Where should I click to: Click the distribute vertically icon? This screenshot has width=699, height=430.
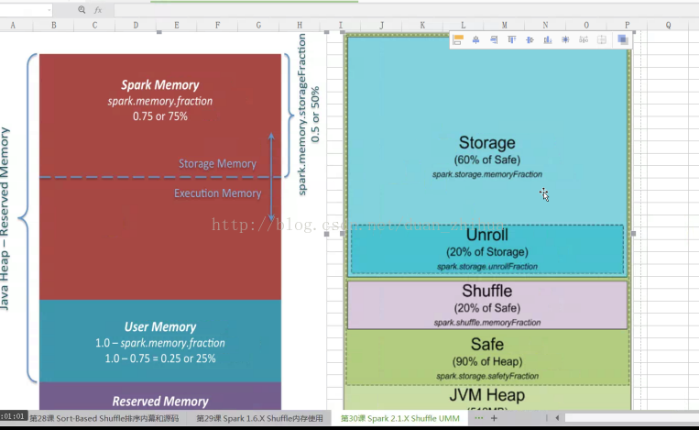(601, 40)
